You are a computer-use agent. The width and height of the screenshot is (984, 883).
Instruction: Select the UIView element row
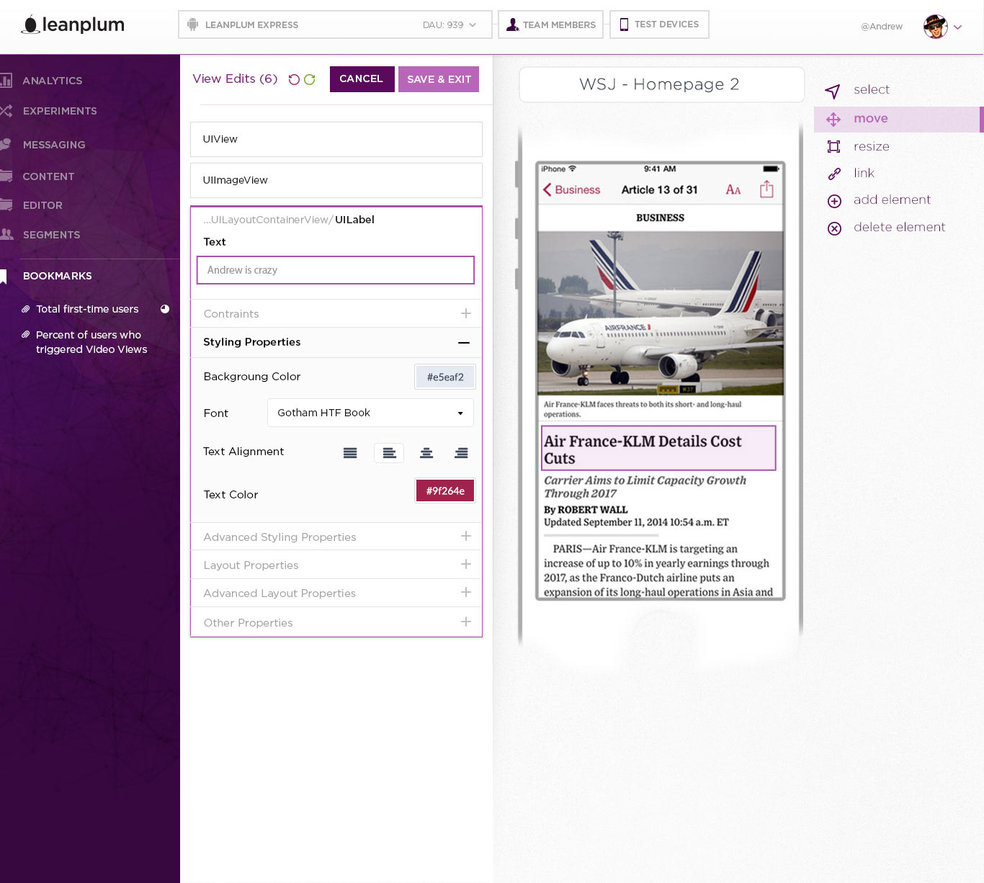pyautogui.click(x=336, y=139)
